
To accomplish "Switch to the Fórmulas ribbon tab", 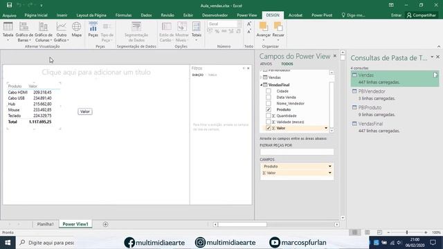I will click(x=123, y=15).
